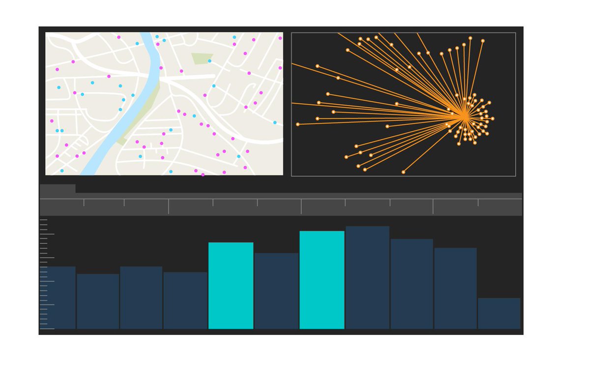Select the central hub node in the network graph
The image size is (590, 381).
click(x=464, y=117)
